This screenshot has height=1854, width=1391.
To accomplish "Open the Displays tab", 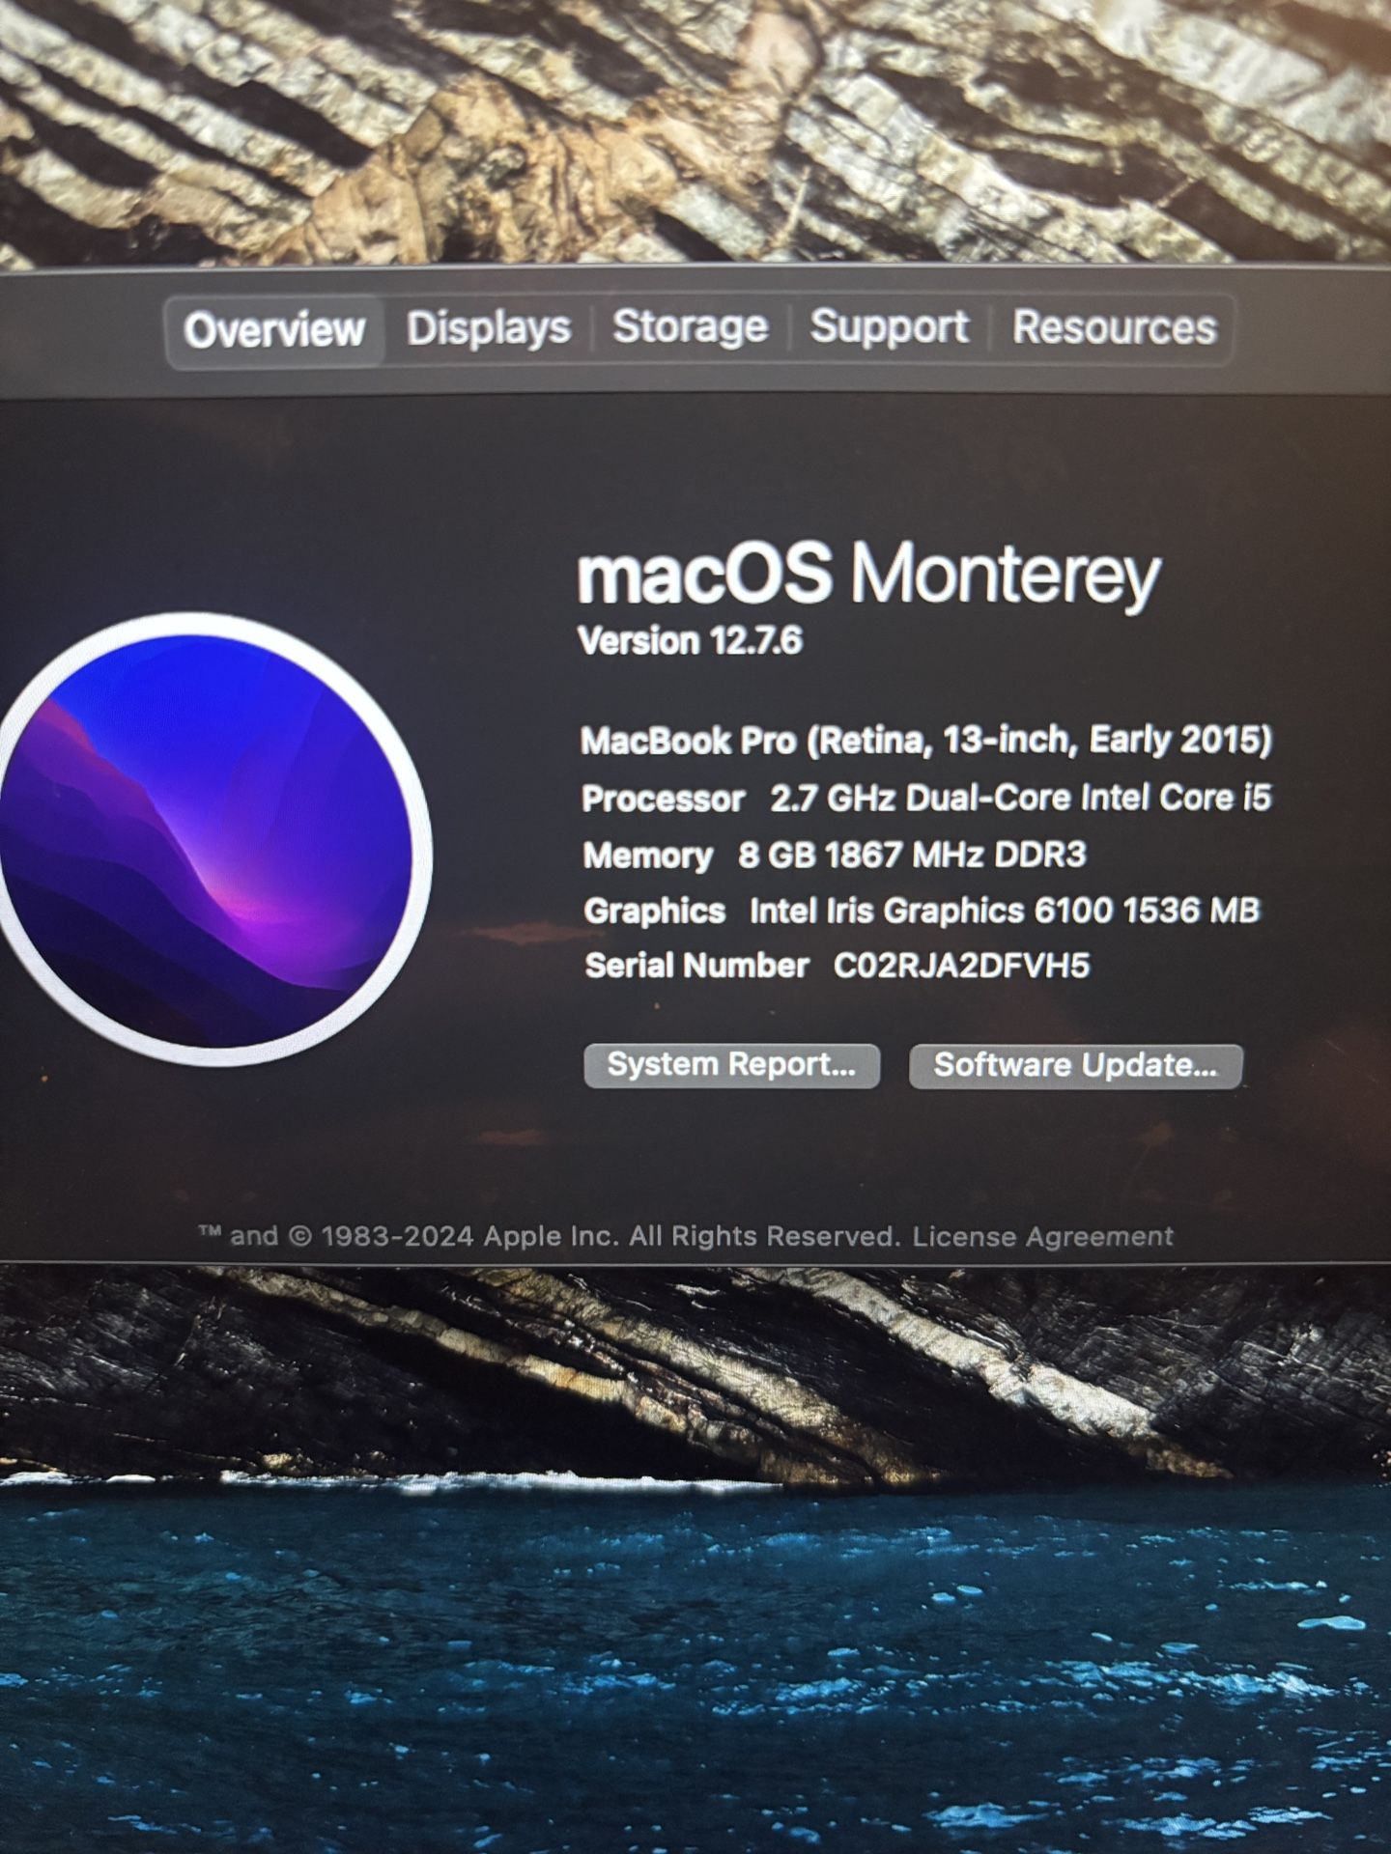I will click(x=489, y=328).
